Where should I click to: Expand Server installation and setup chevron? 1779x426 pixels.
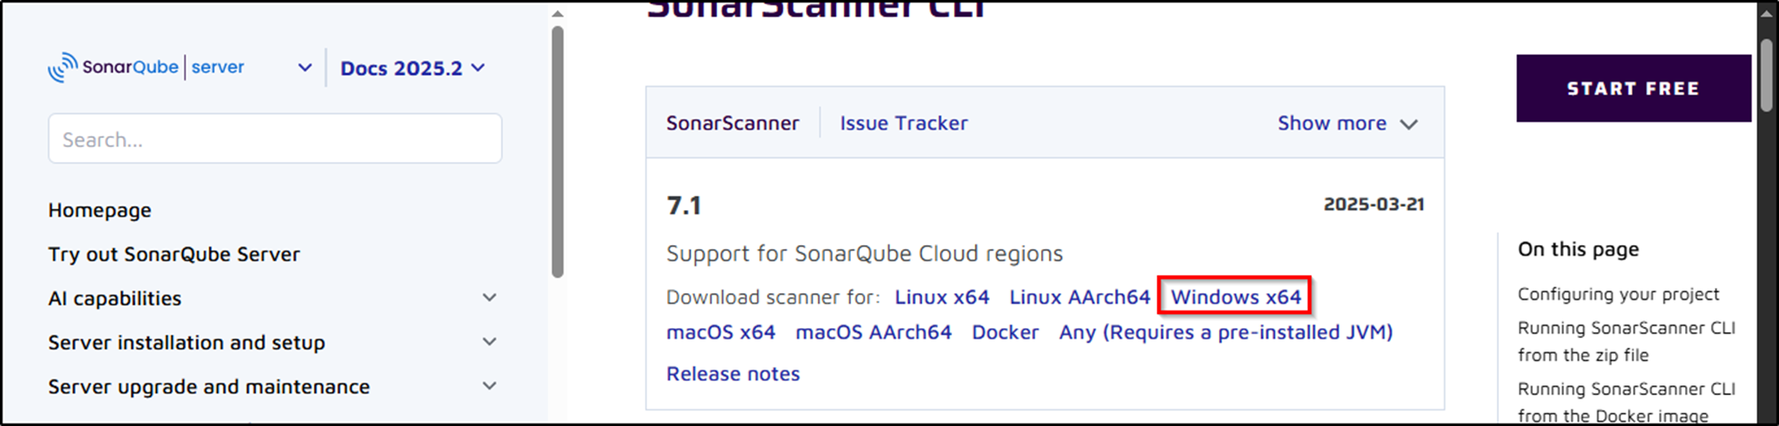click(x=489, y=342)
